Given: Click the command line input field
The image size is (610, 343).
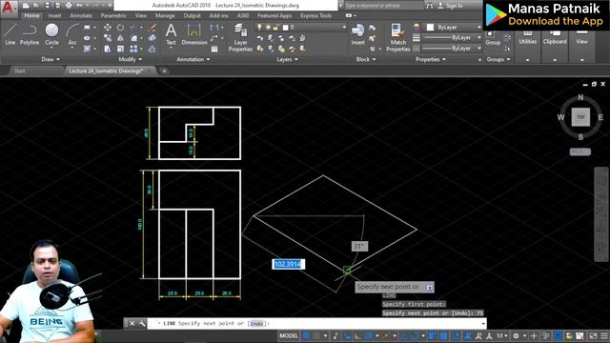Looking at the screenshot, I should coord(316,324).
